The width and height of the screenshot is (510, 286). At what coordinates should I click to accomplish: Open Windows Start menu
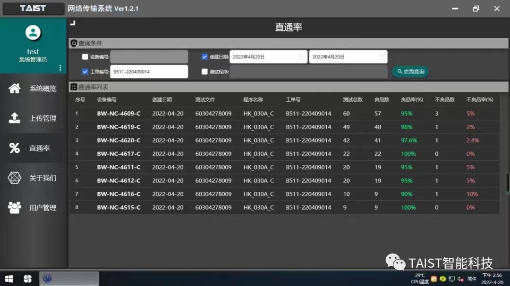point(9,278)
